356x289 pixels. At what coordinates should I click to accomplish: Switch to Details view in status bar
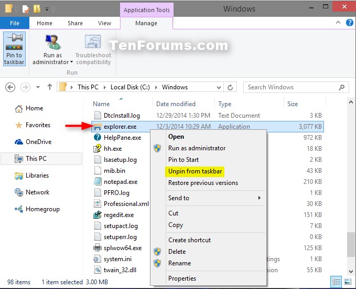point(336,282)
